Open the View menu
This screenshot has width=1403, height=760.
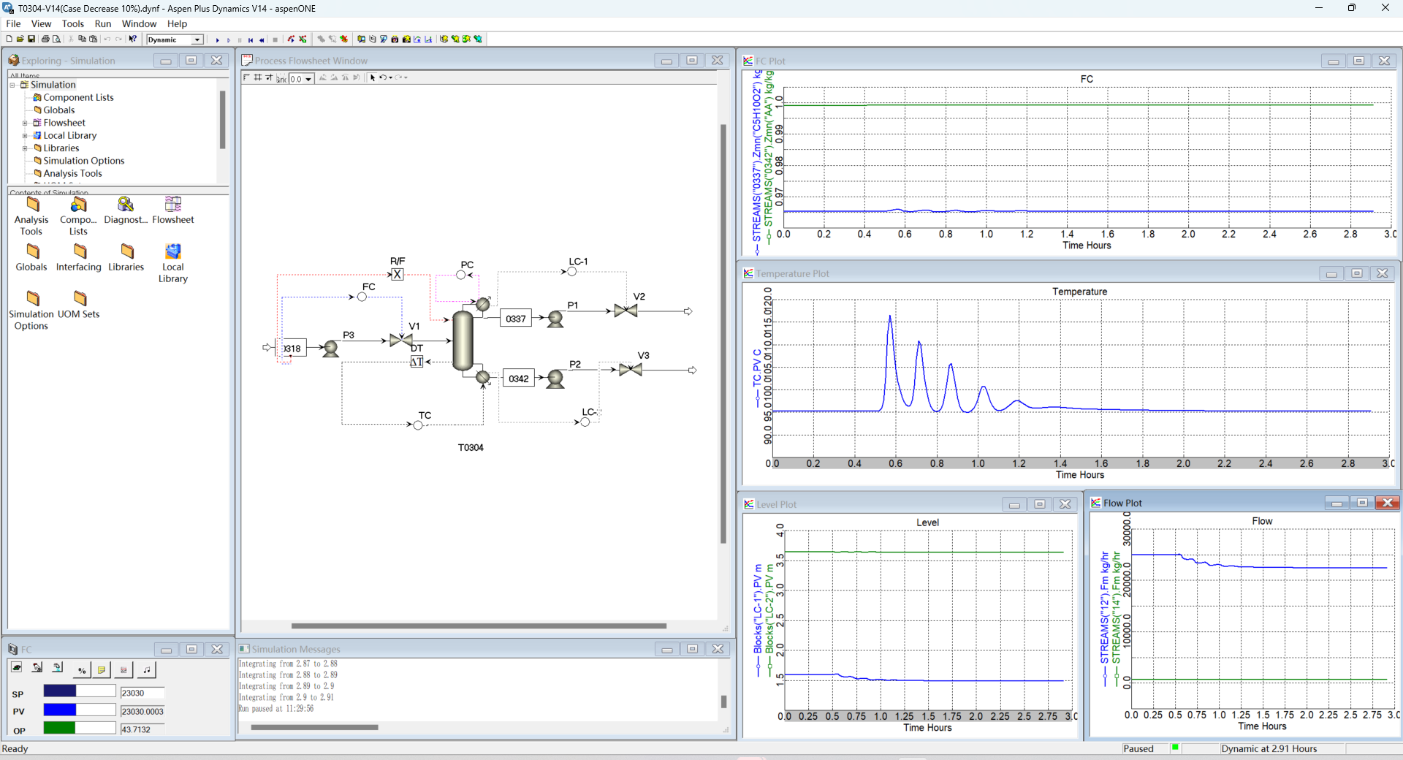[x=41, y=23]
